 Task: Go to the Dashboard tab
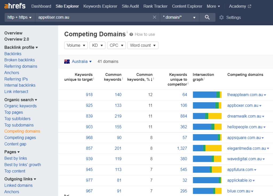click(41, 6)
